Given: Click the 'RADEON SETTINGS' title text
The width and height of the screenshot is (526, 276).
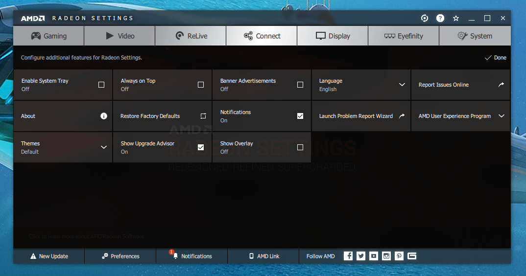Looking at the screenshot, I should [x=93, y=18].
